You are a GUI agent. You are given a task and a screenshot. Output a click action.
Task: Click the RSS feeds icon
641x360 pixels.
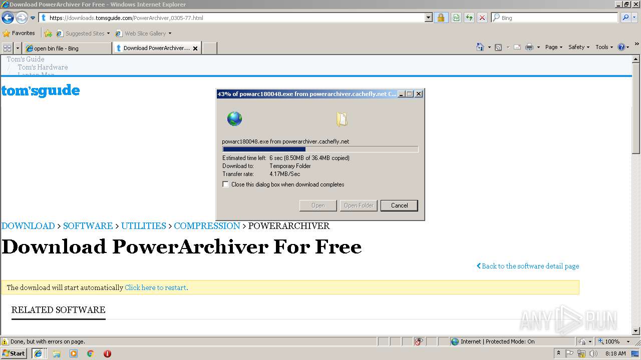point(498,47)
